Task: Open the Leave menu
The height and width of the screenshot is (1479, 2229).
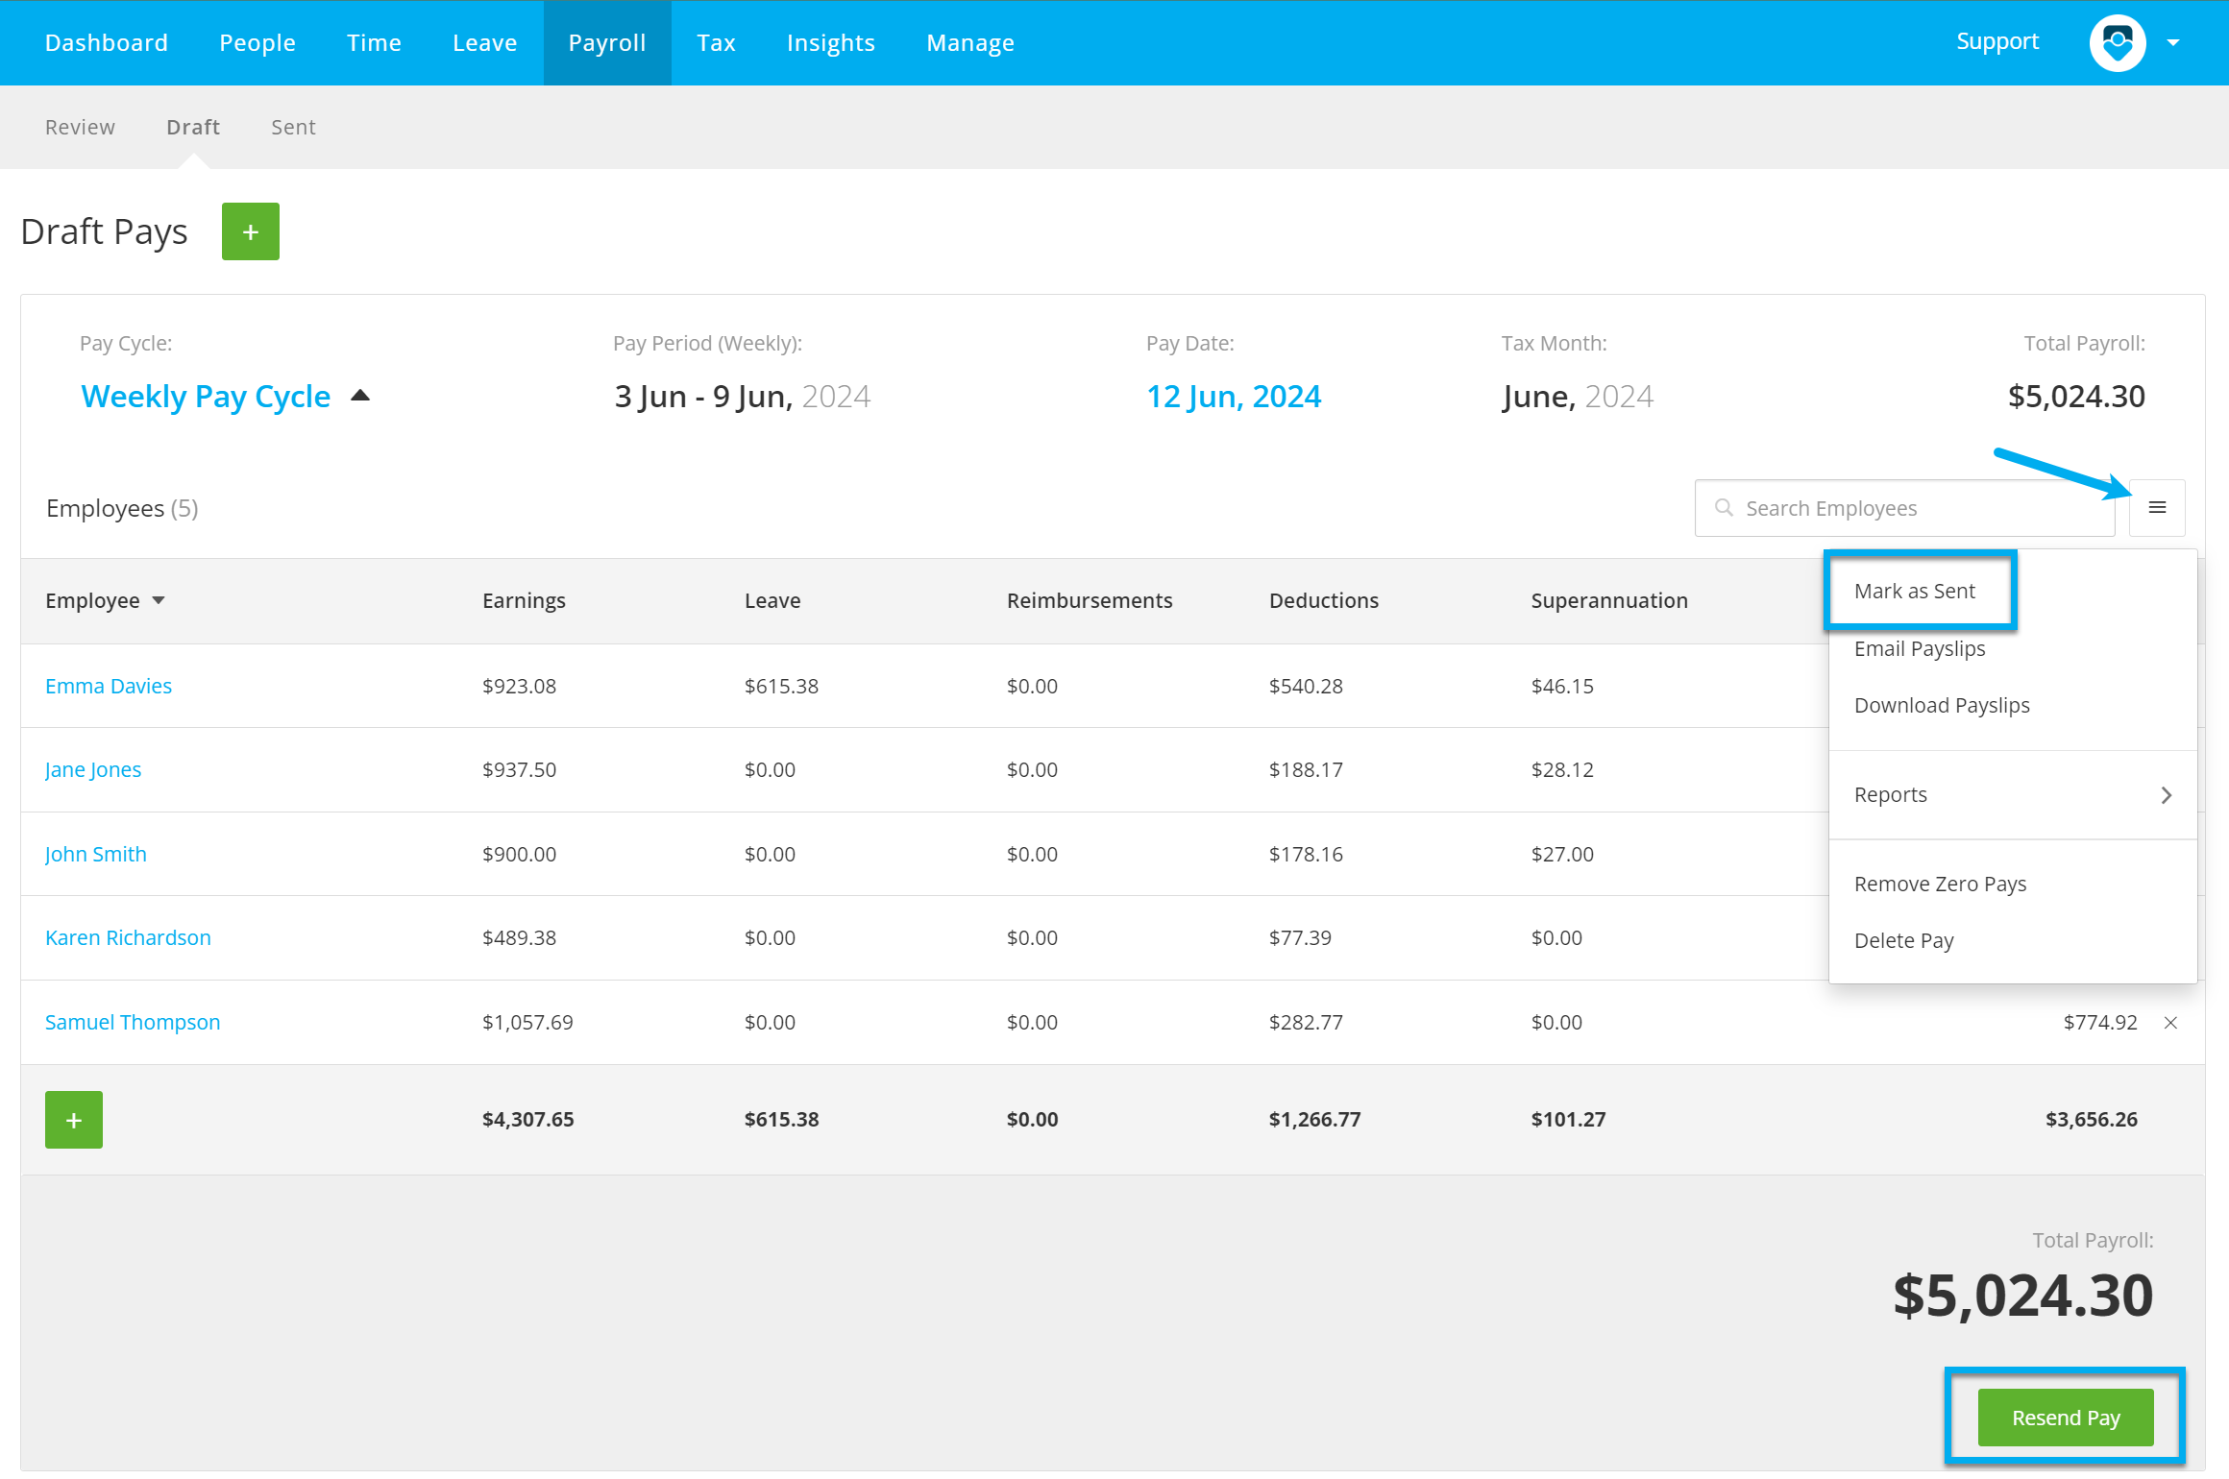Action: tap(485, 42)
